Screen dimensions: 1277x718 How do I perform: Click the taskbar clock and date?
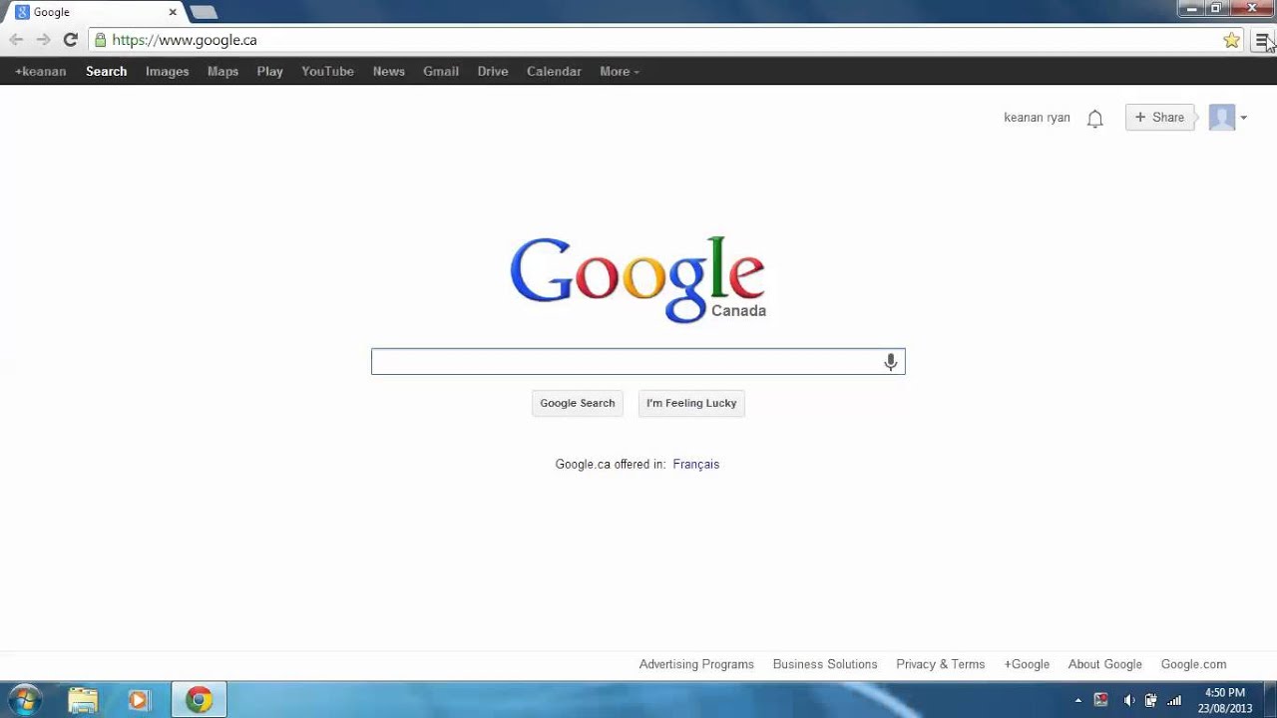(x=1225, y=700)
